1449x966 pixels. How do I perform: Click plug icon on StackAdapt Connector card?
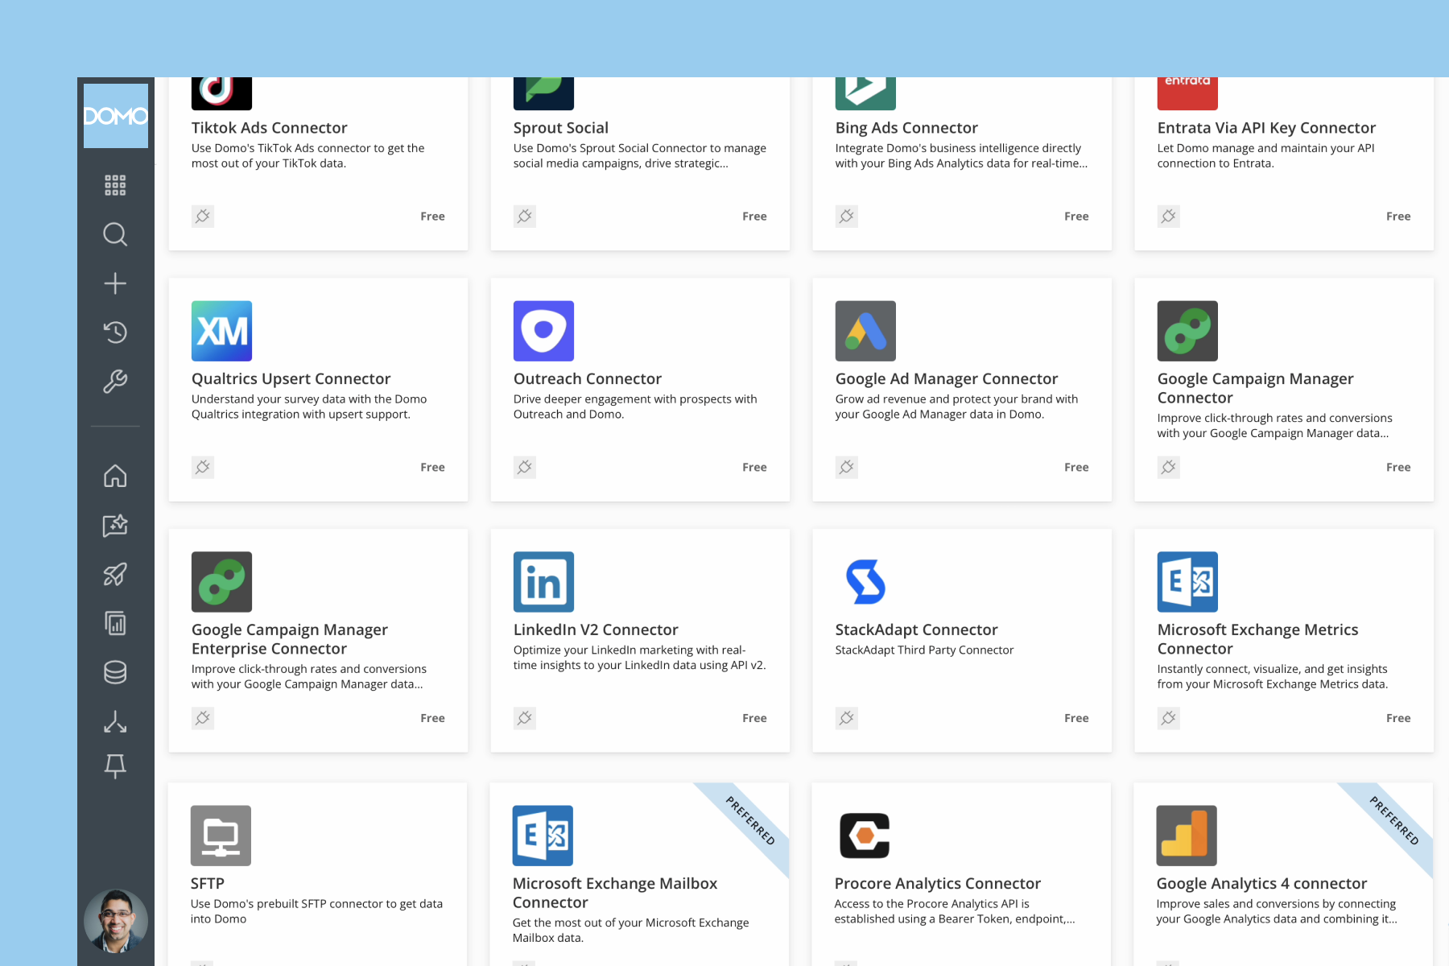(x=847, y=718)
